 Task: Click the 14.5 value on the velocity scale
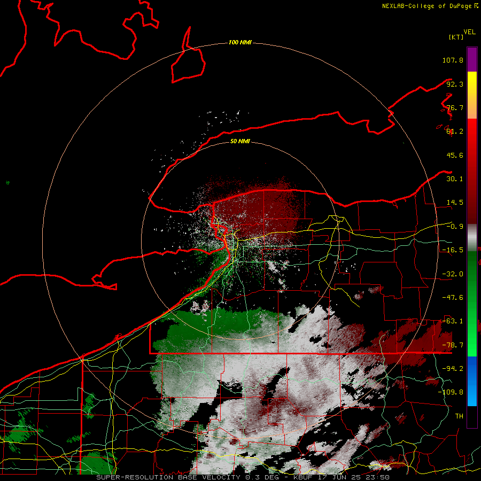[x=455, y=203]
